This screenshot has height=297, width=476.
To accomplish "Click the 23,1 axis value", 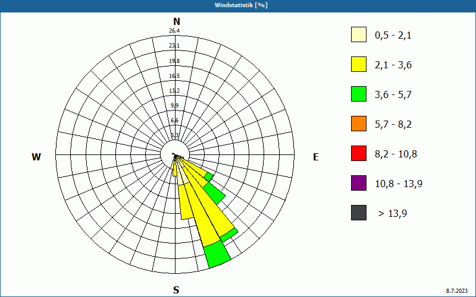I will coord(174,46).
